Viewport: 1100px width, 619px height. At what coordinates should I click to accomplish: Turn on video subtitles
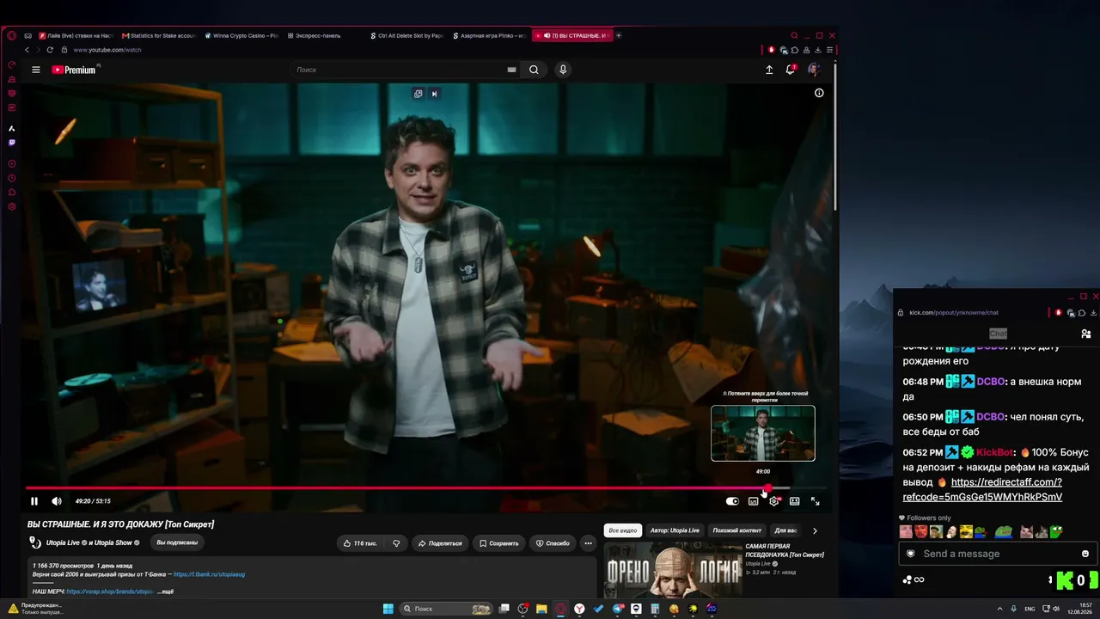pos(754,501)
